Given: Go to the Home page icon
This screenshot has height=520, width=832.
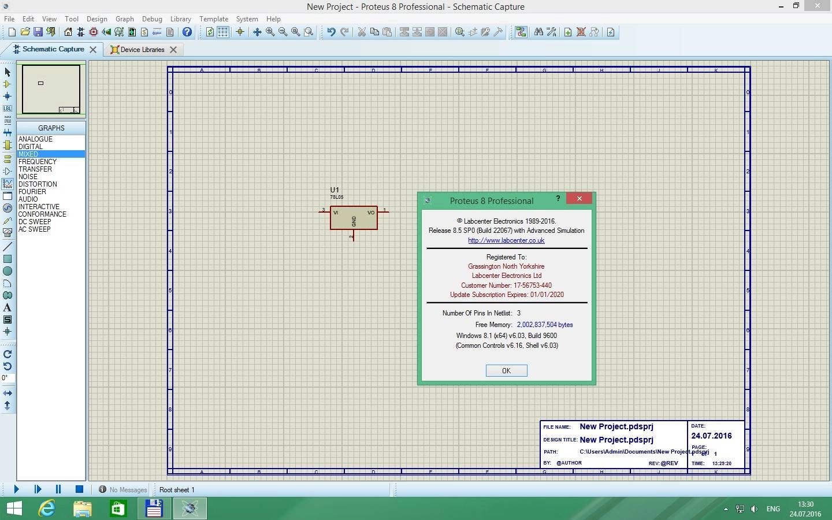Looking at the screenshot, I should (68, 32).
